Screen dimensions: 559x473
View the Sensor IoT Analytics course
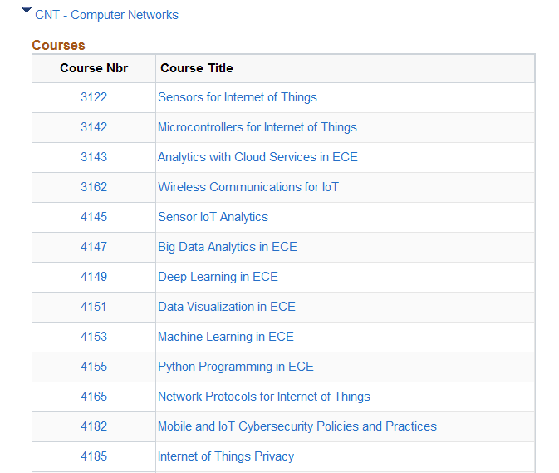213,217
